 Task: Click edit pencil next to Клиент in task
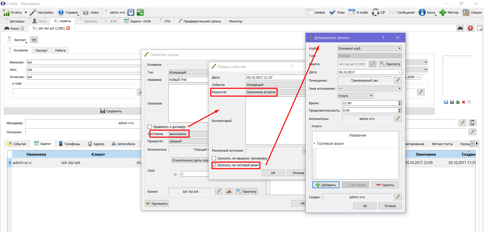(x=219, y=191)
